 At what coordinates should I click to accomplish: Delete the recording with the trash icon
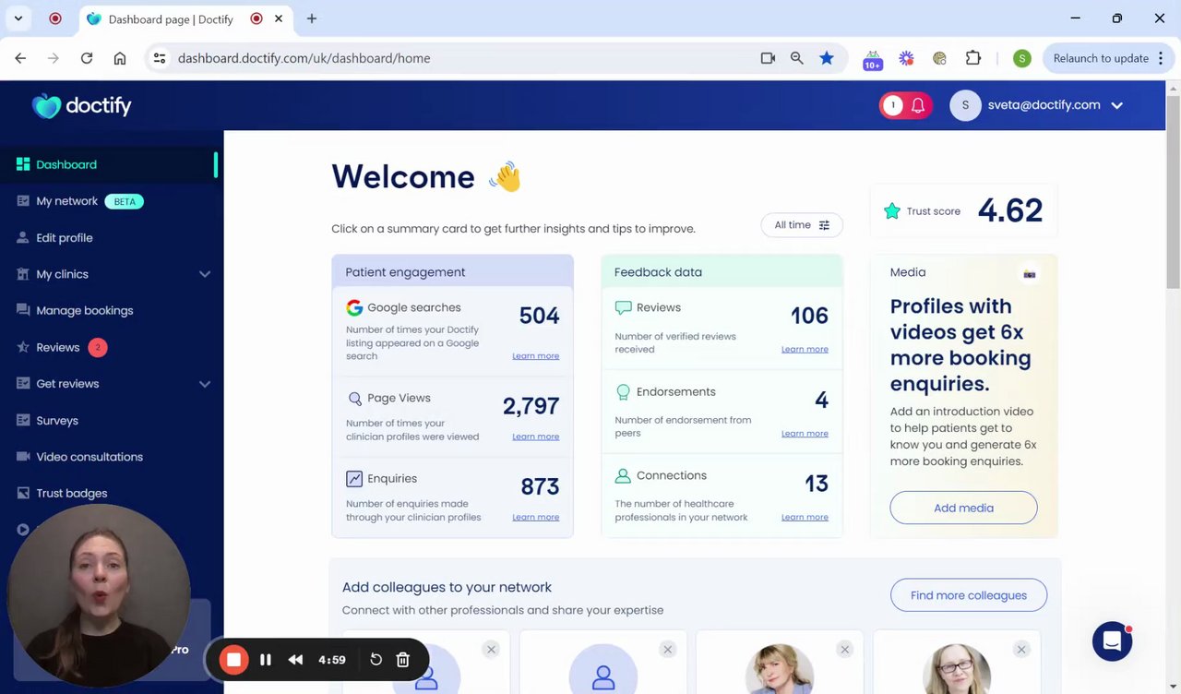point(403,660)
